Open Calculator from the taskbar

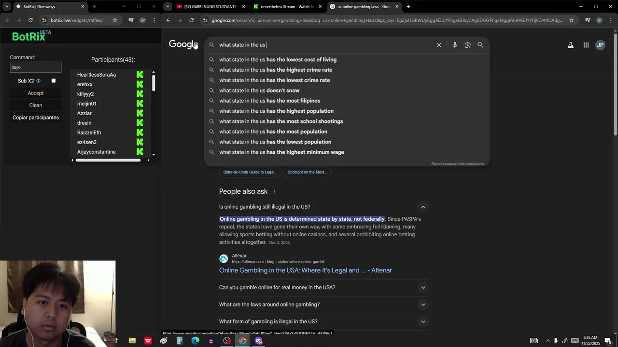[x=179, y=341]
